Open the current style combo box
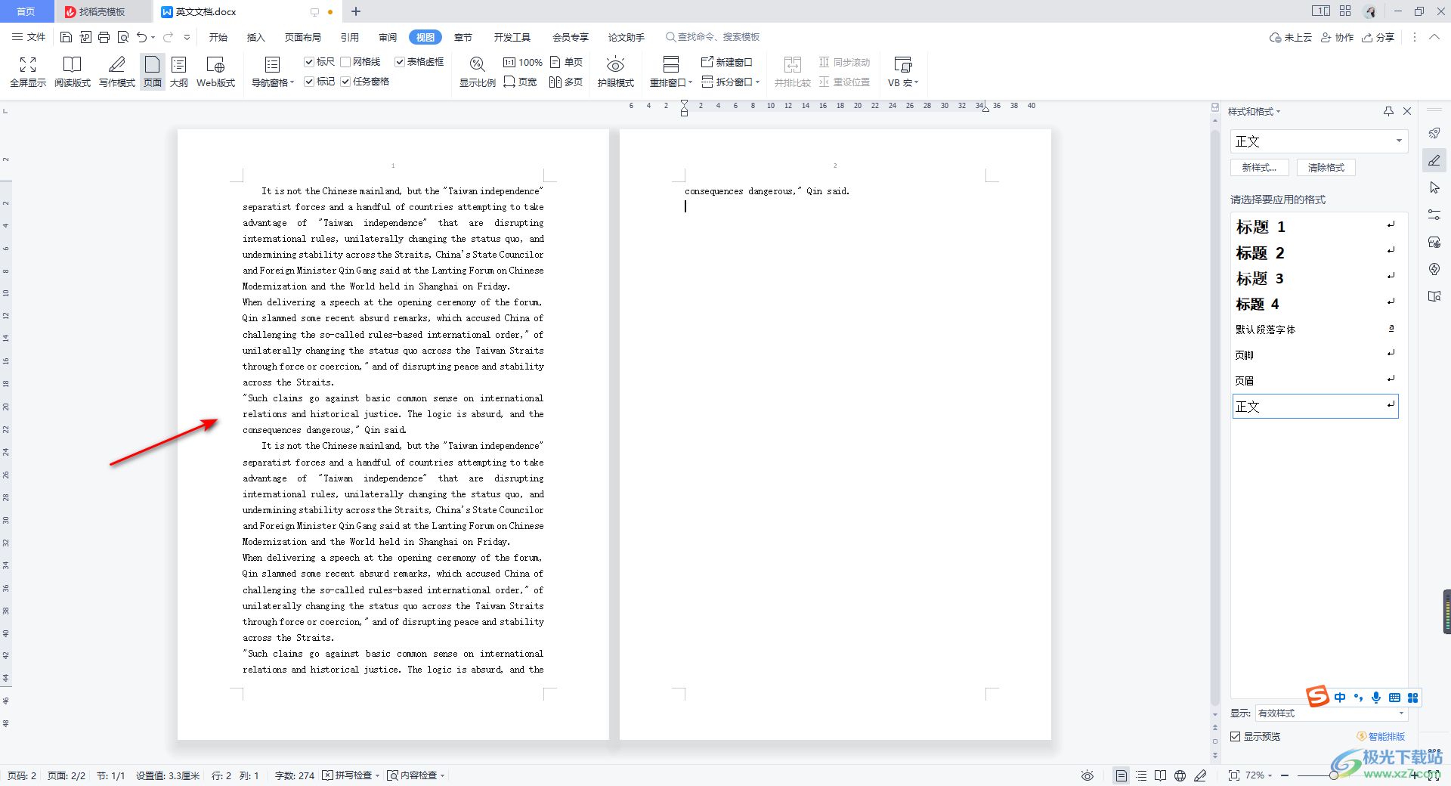The height and width of the screenshot is (786, 1451). coord(1320,141)
